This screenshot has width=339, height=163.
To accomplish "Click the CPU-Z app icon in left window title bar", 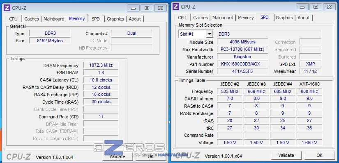I will (7, 8).
